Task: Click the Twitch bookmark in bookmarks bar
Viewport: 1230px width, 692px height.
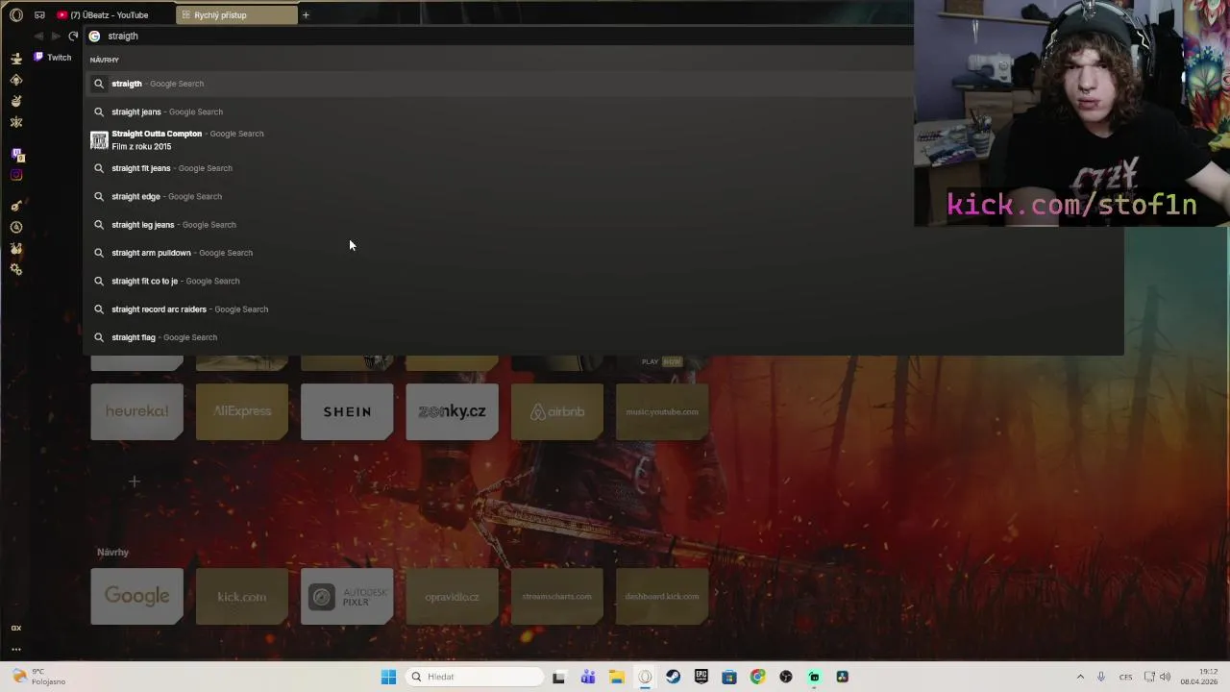Action: tap(53, 57)
